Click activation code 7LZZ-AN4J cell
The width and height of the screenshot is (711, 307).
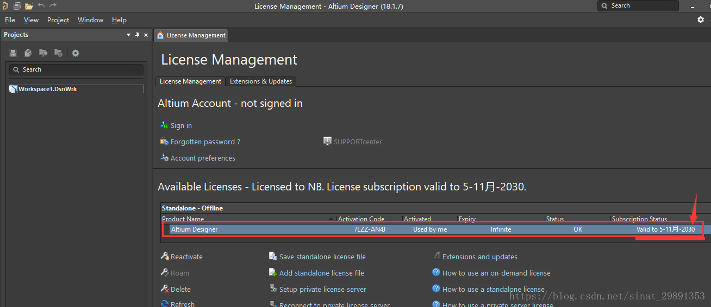coord(370,229)
